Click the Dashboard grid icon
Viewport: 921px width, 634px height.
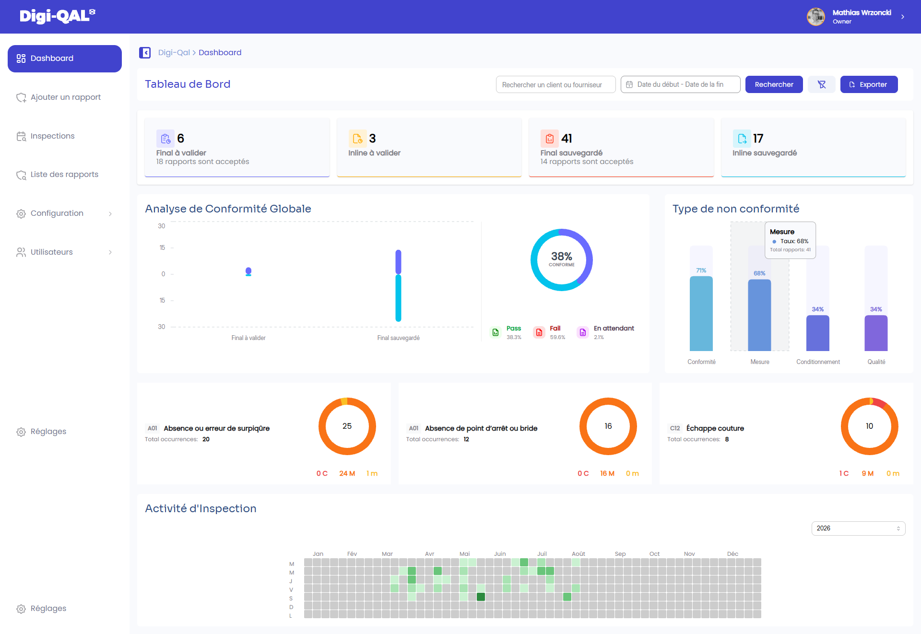coord(21,59)
